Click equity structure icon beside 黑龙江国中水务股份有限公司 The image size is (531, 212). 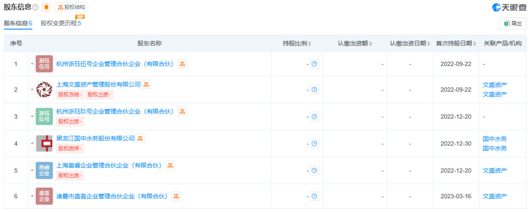coord(140,139)
